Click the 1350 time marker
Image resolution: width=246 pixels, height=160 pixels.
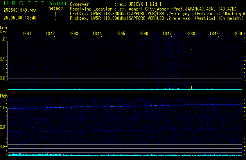coord(237,34)
